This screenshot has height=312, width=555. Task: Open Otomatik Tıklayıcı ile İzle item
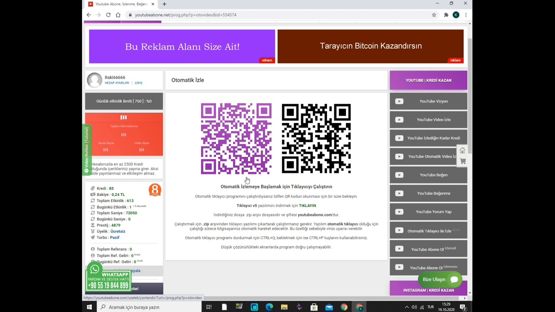(x=428, y=231)
